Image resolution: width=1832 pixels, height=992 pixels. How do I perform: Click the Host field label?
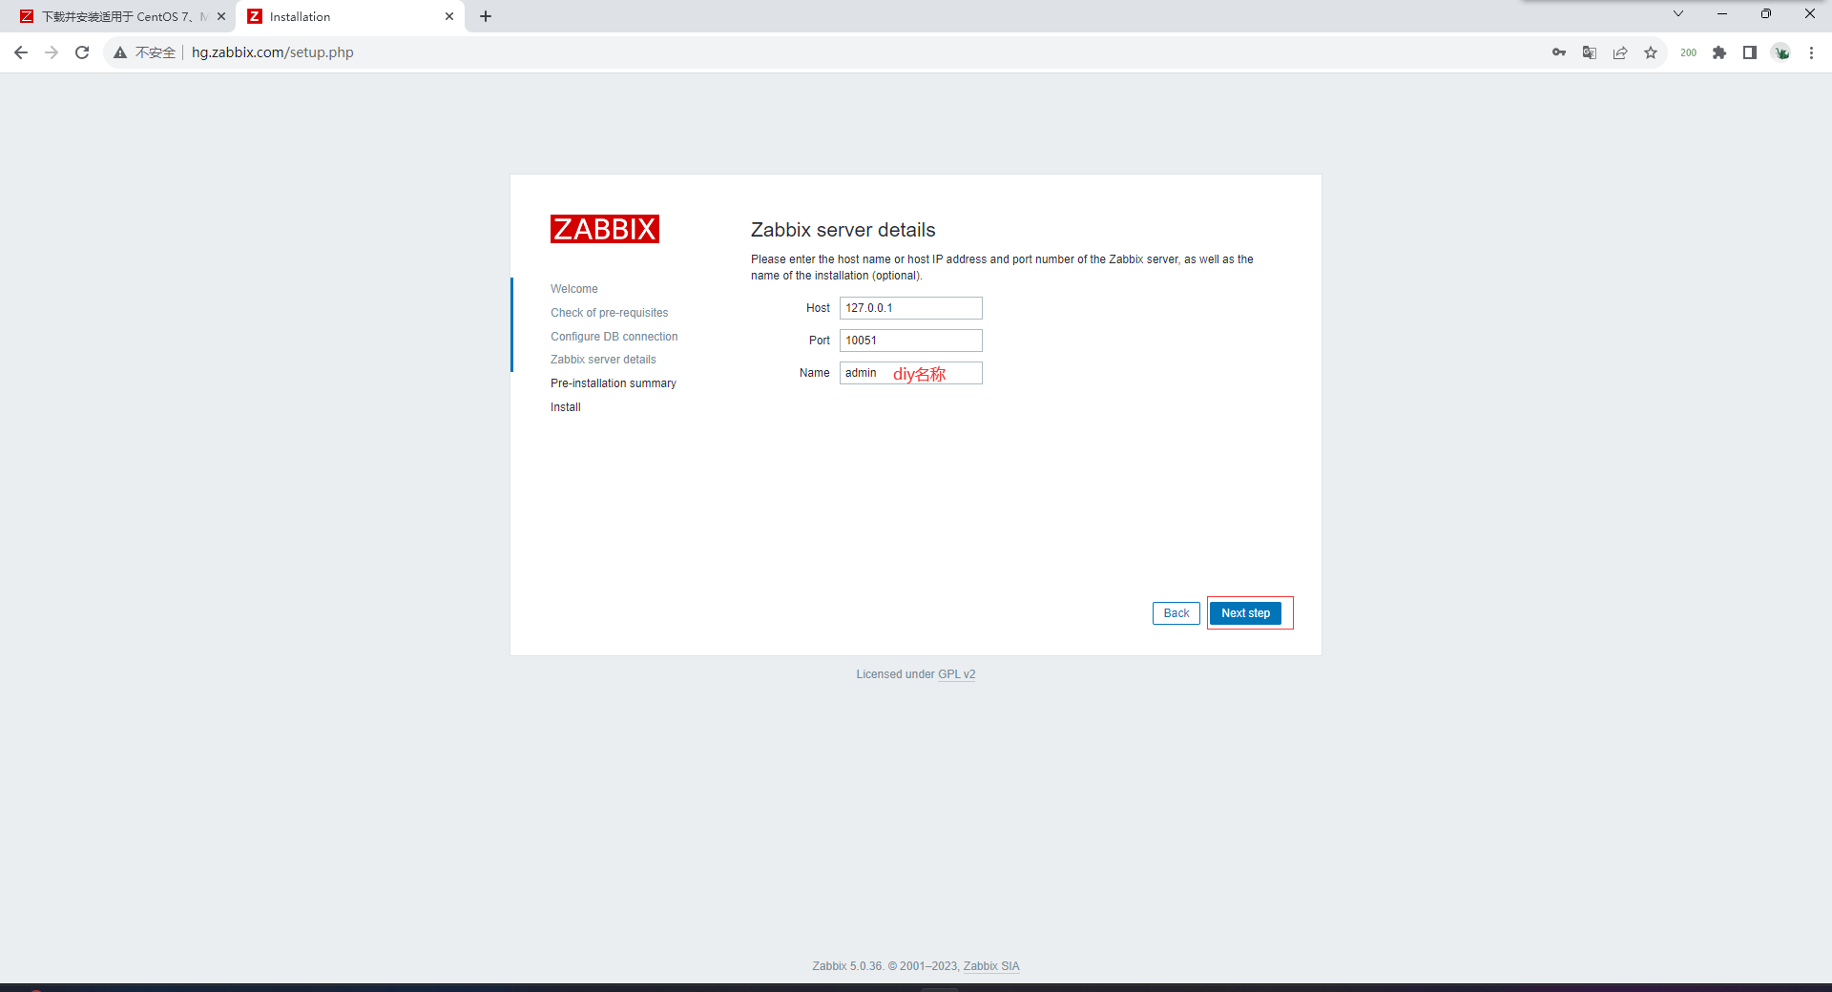(x=818, y=308)
